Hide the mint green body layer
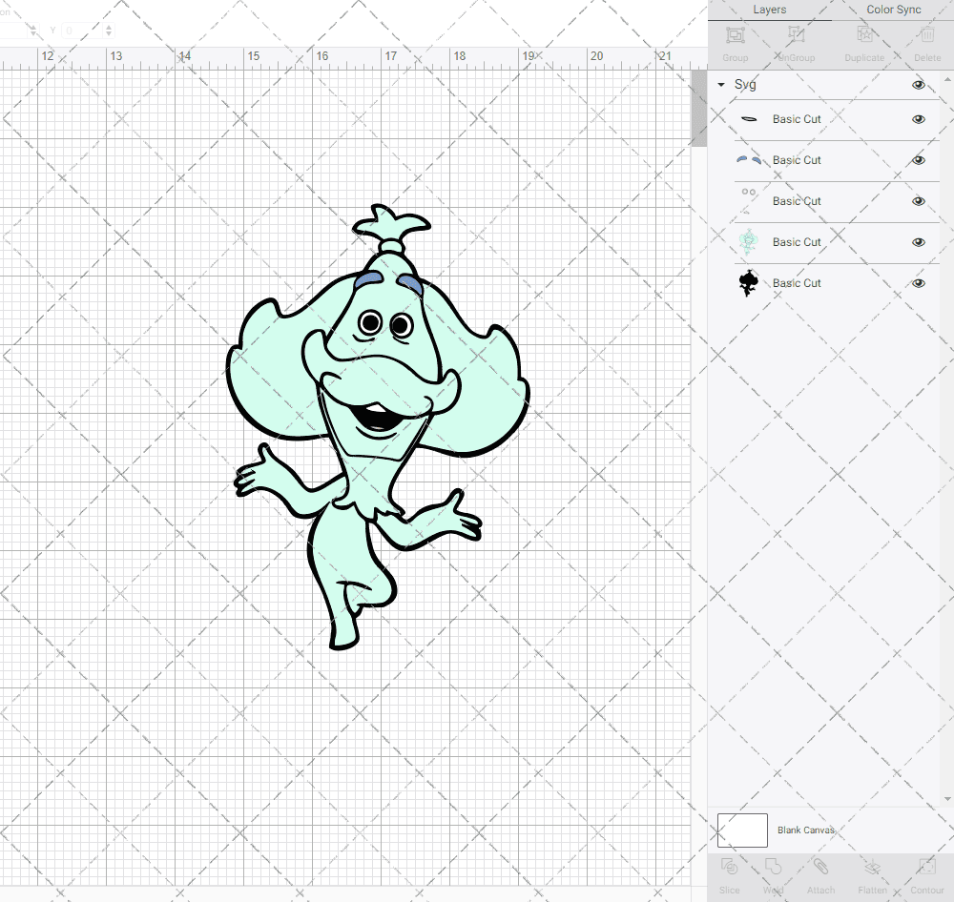This screenshot has width=954, height=902. 919,242
